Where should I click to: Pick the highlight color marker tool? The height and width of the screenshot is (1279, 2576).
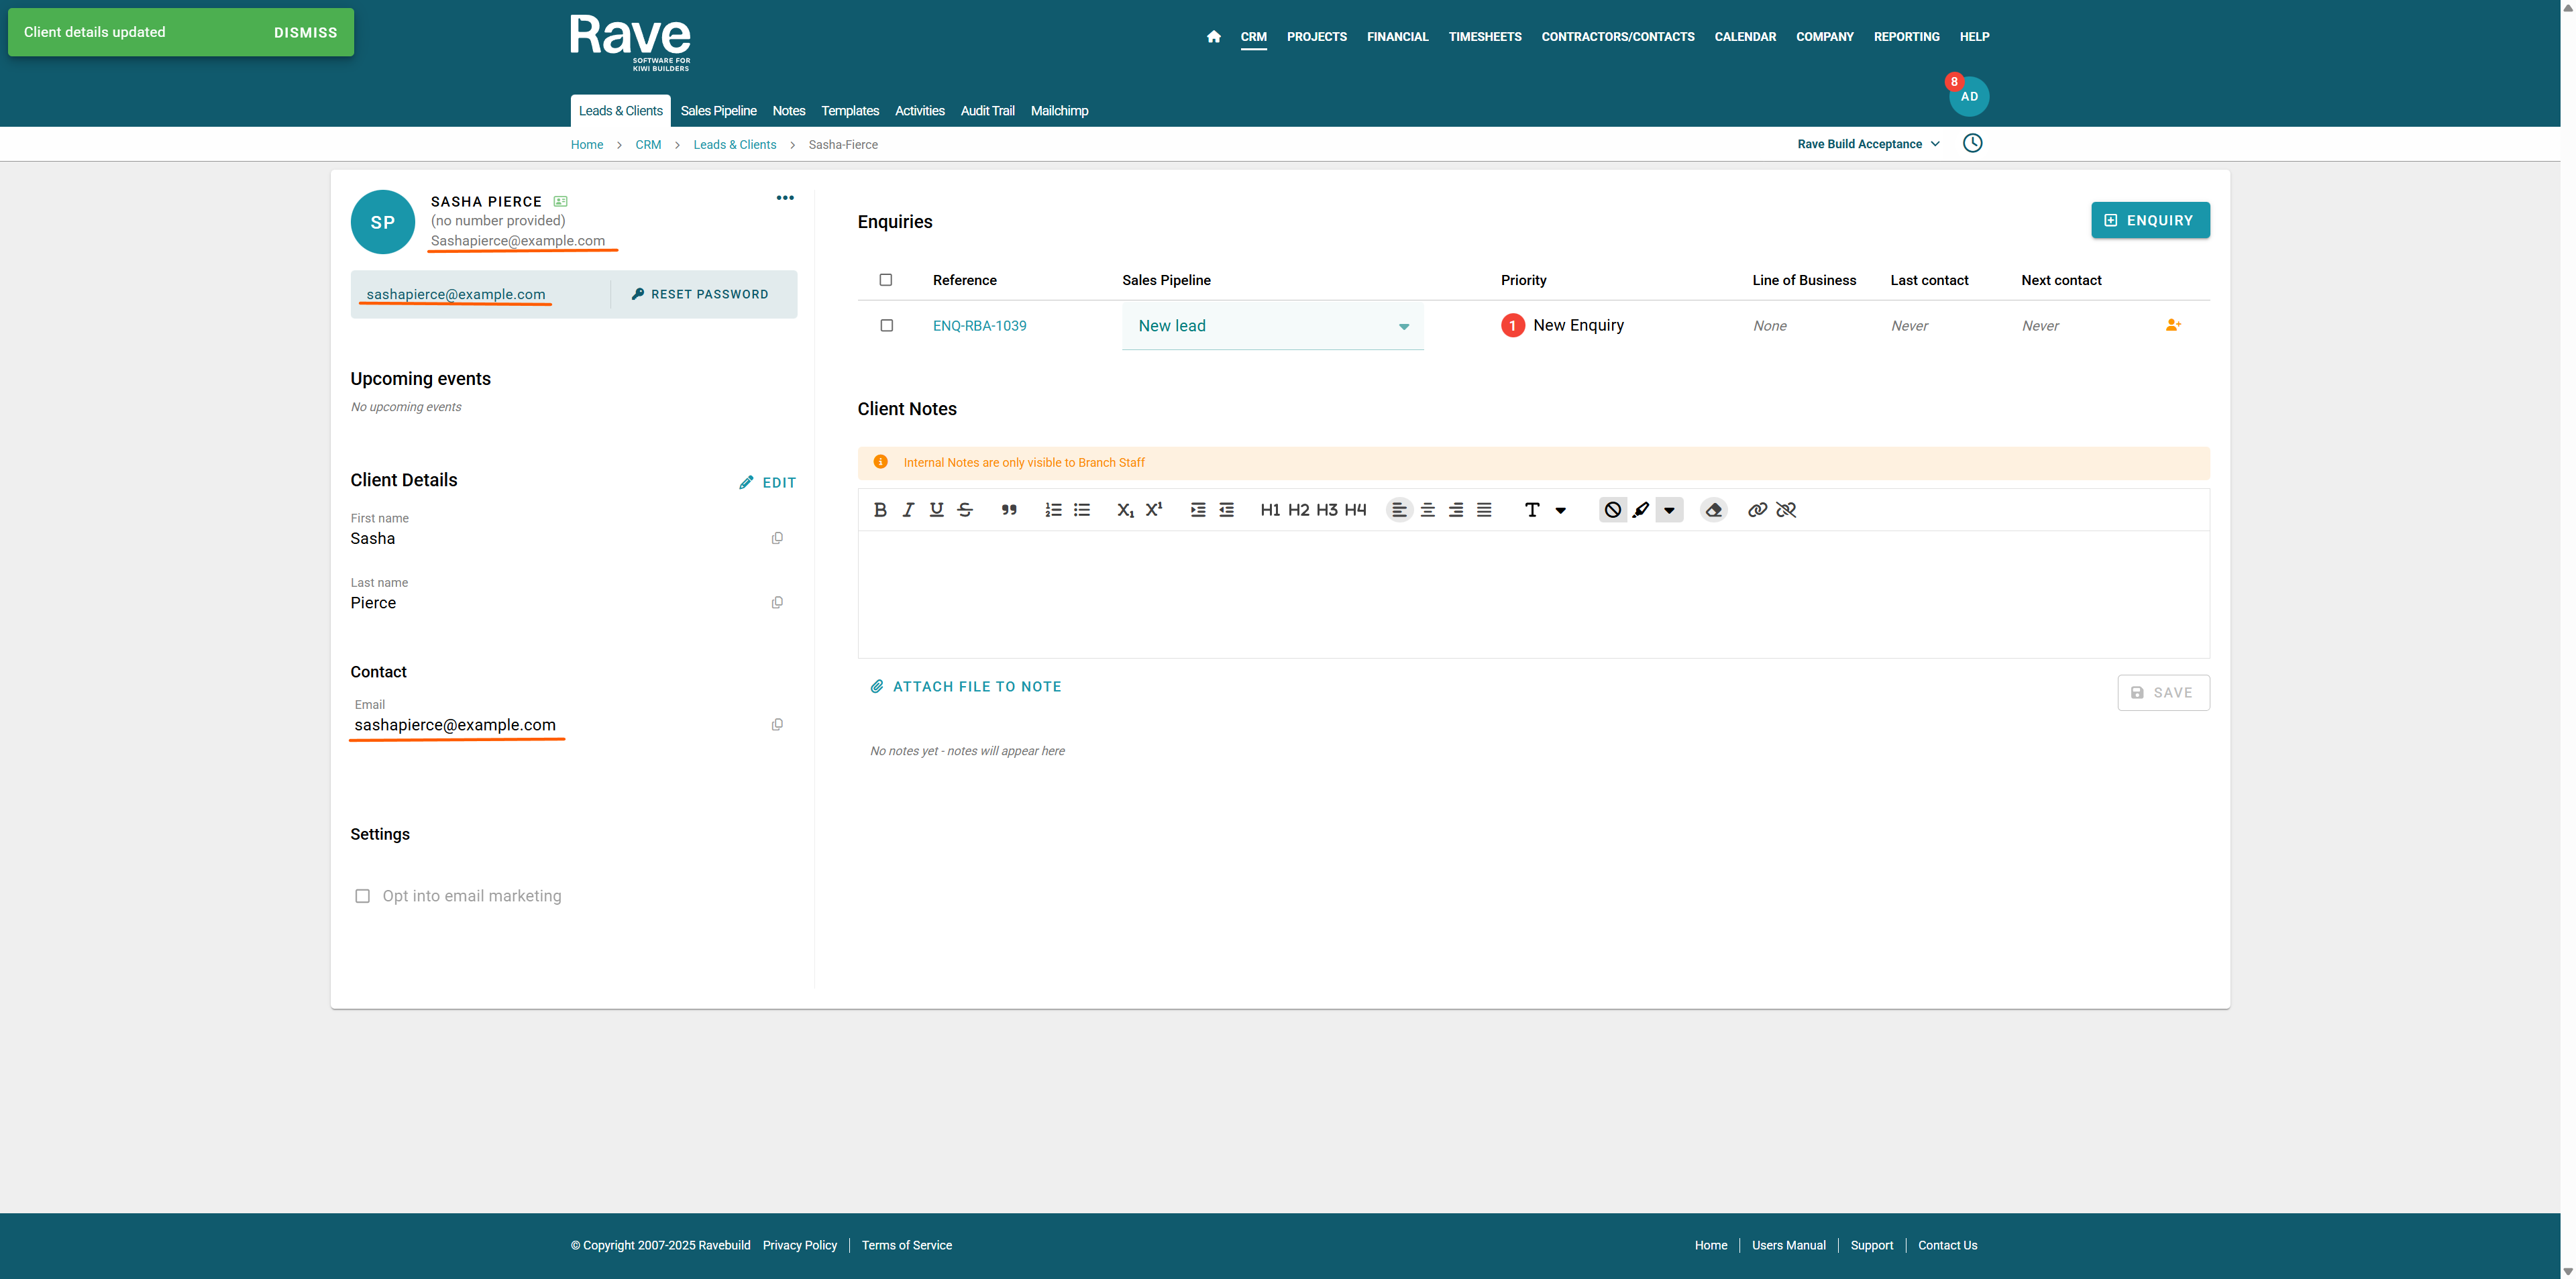click(1641, 510)
